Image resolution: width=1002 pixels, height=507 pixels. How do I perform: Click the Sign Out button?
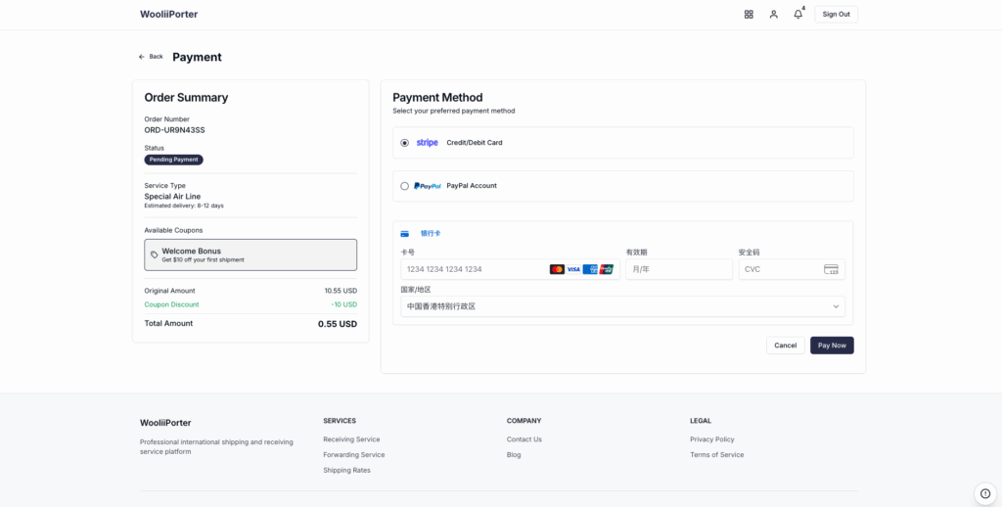coord(836,15)
